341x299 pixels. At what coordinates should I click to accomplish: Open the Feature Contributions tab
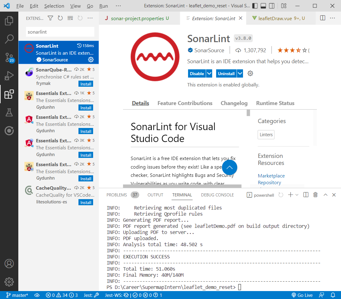[x=185, y=103]
